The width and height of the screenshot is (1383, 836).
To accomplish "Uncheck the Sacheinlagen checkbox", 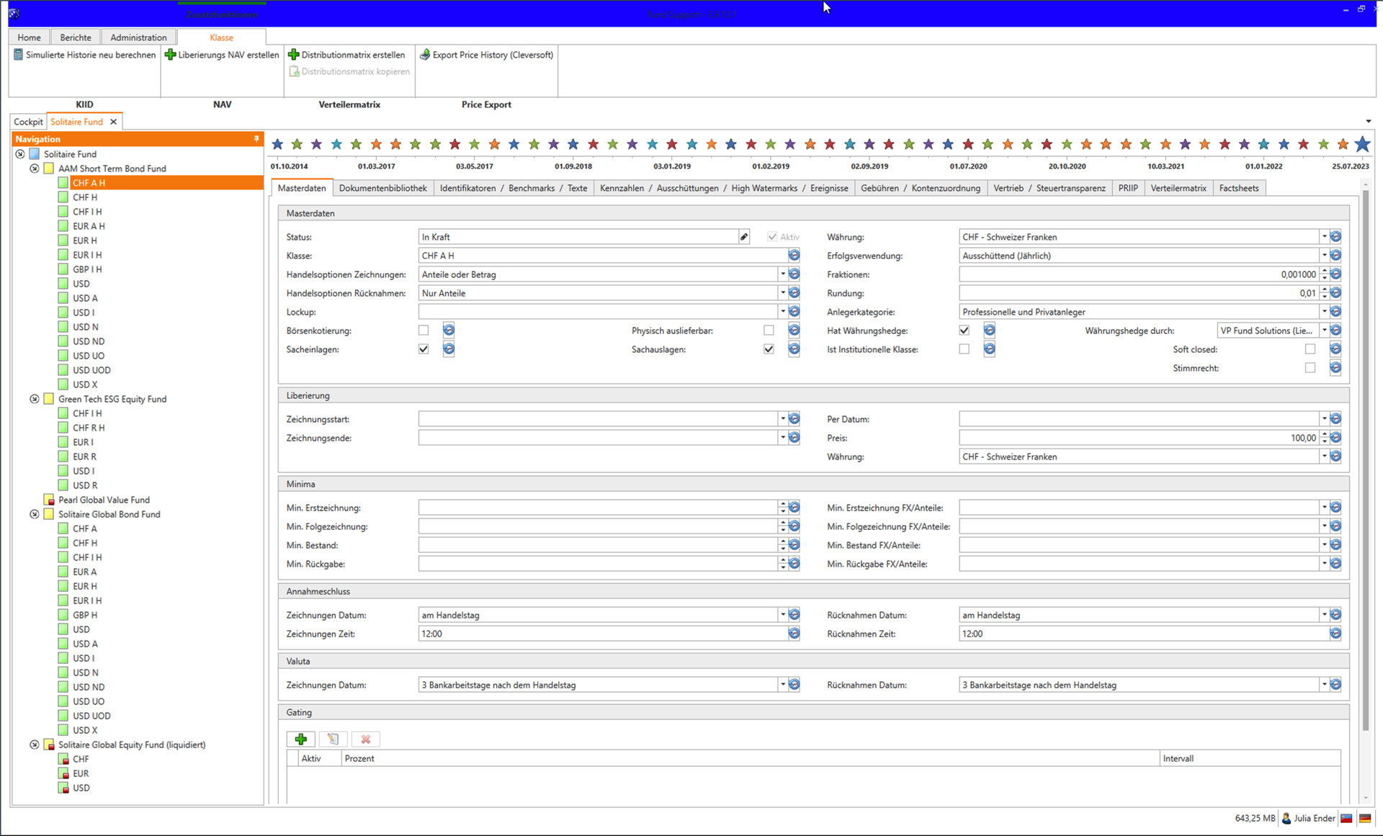I will pos(424,349).
